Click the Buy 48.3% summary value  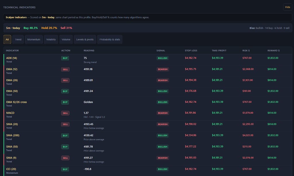click(x=30, y=28)
